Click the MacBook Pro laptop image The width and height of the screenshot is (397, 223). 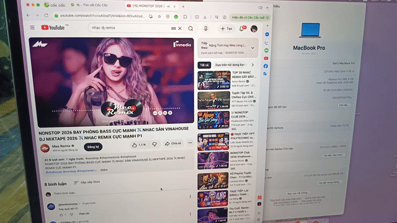[x=310, y=30]
